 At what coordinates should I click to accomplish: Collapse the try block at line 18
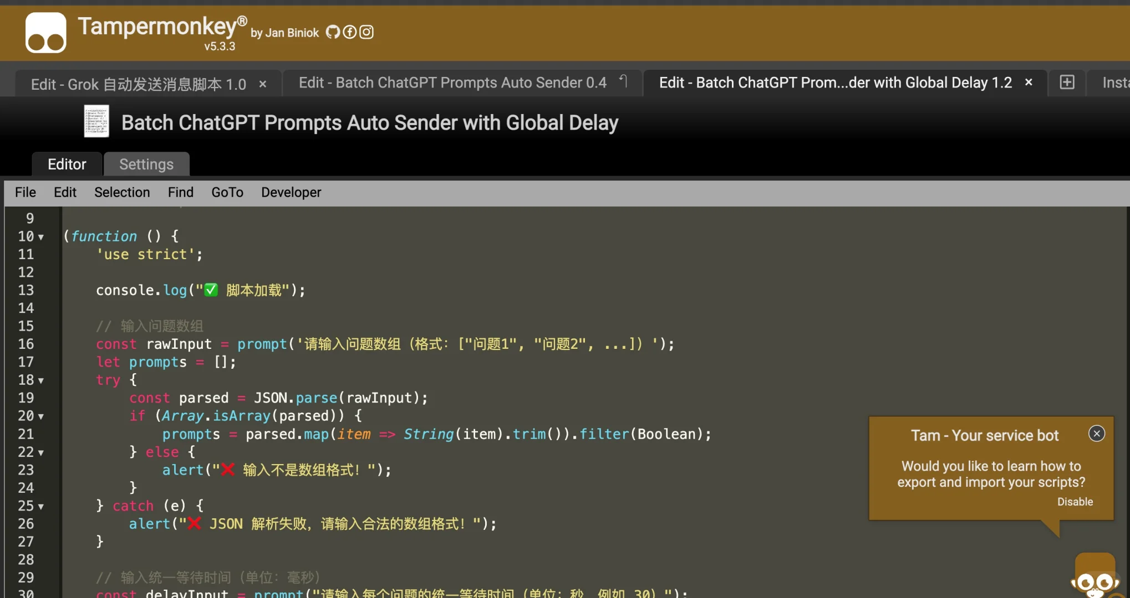(40, 380)
